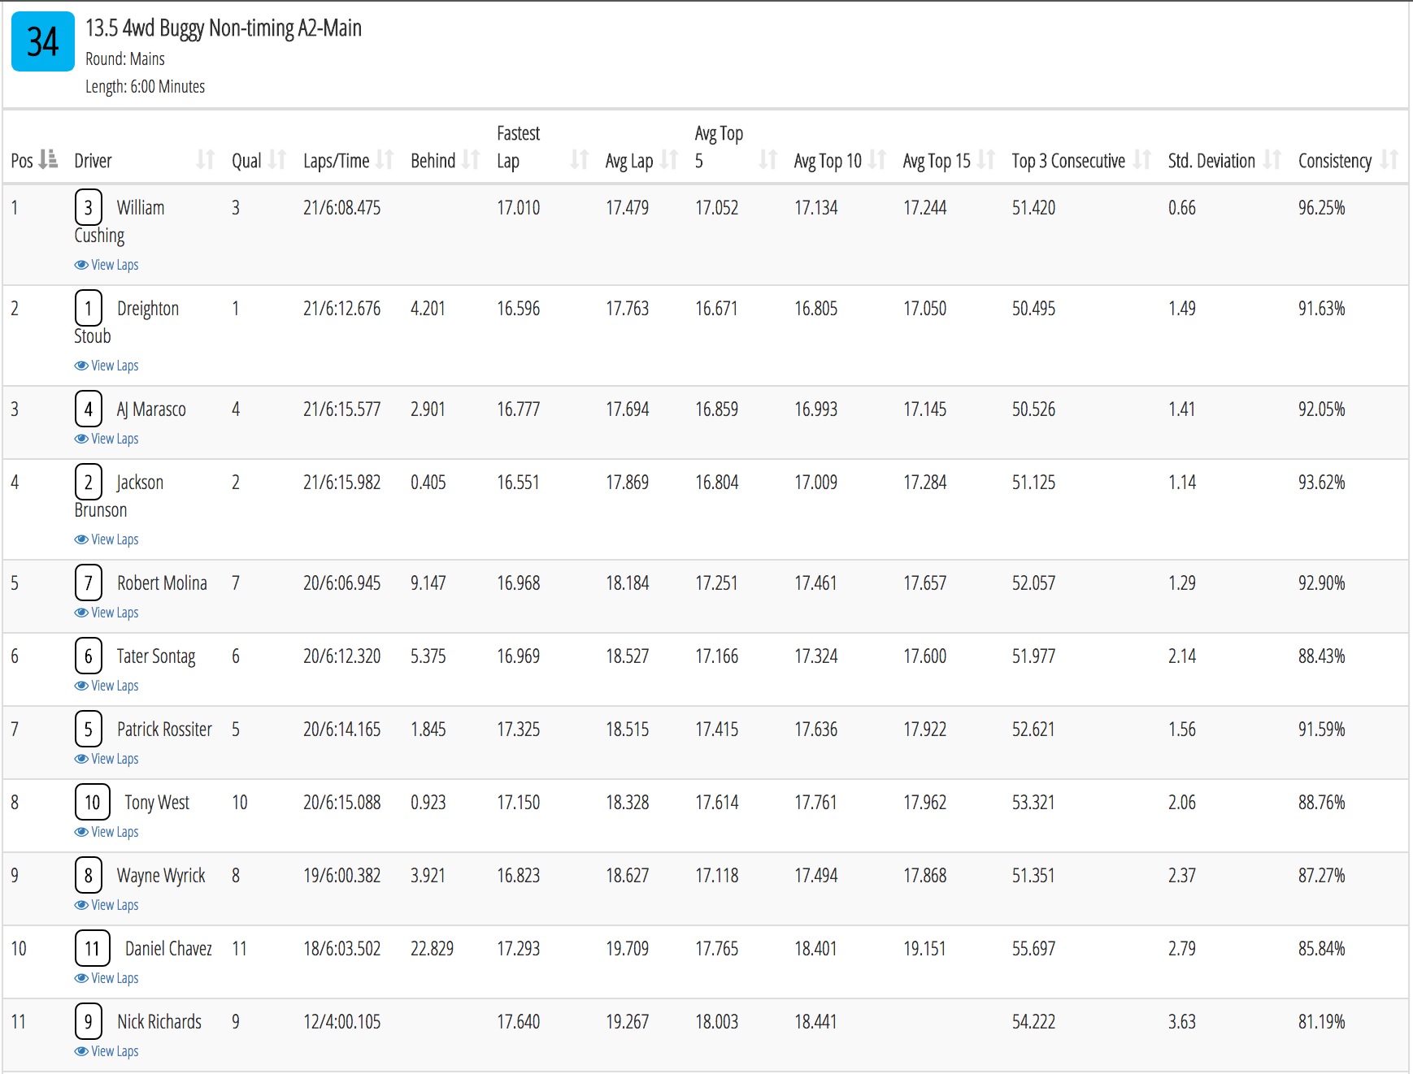Click car number 11 badge for Daniel Chavez
Image resolution: width=1413 pixels, height=1074 pixels.
point(93,948)
